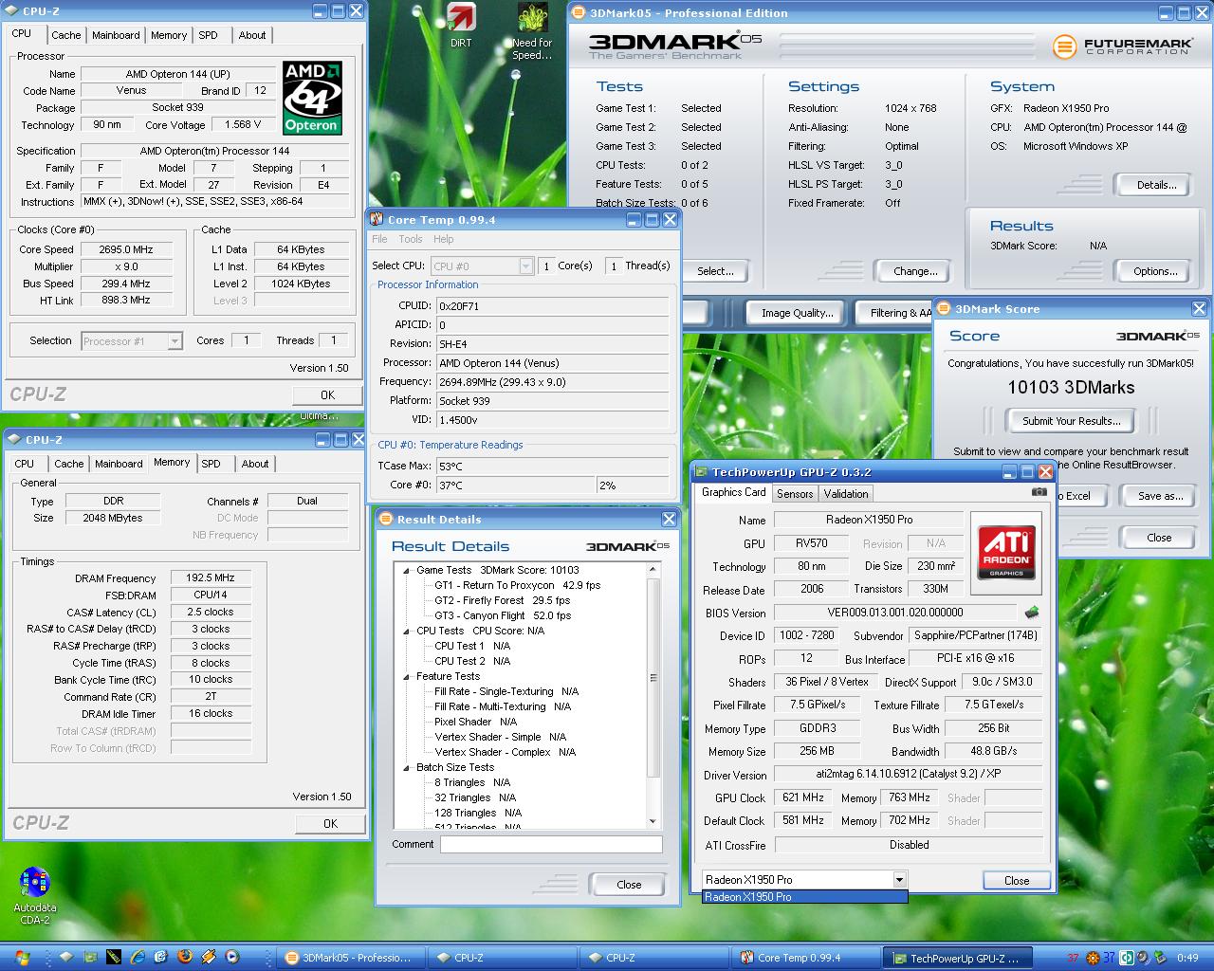Choose the highlighted Radeon X1950 Pro list entry
The image size is (1214, 971).
[x=804, y=896]
